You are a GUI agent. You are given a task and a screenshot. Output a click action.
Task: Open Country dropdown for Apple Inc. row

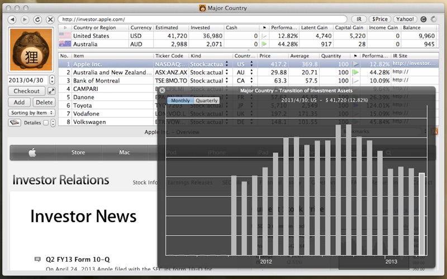tap(251, 64)
